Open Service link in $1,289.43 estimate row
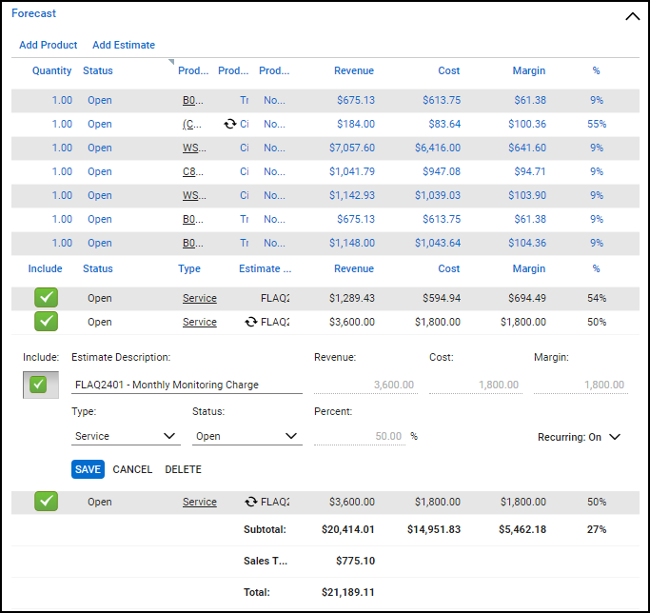This screenshot has height=613, width=650. (x=199, y=298)
